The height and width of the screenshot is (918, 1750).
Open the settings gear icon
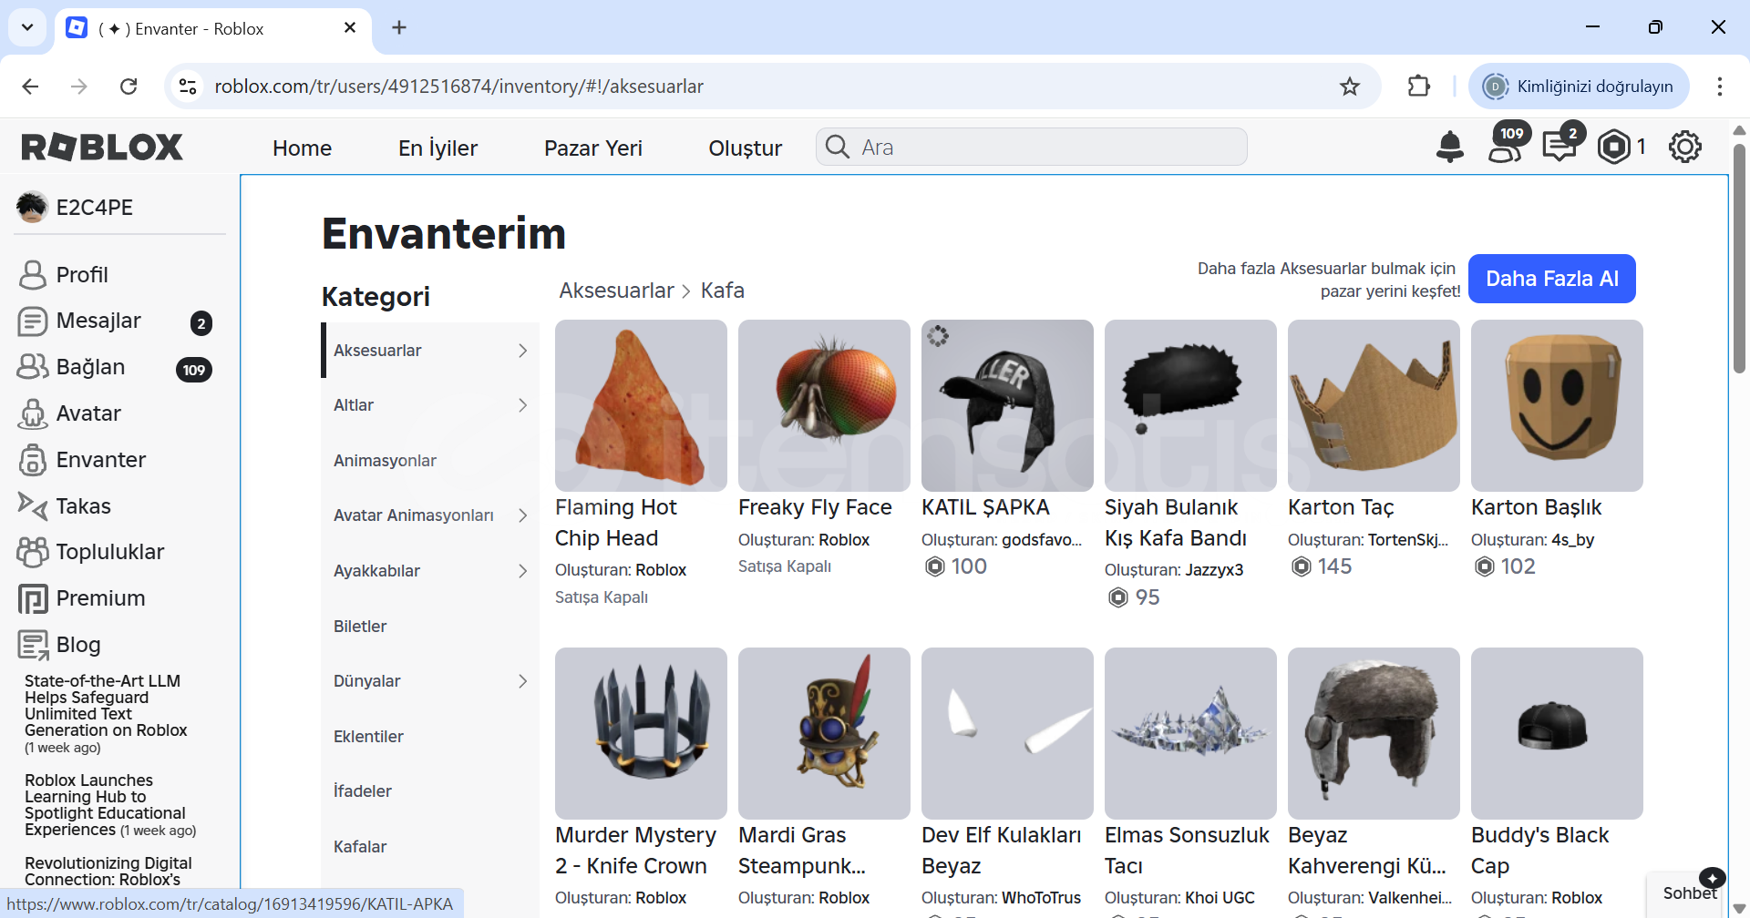[1684, 147]
